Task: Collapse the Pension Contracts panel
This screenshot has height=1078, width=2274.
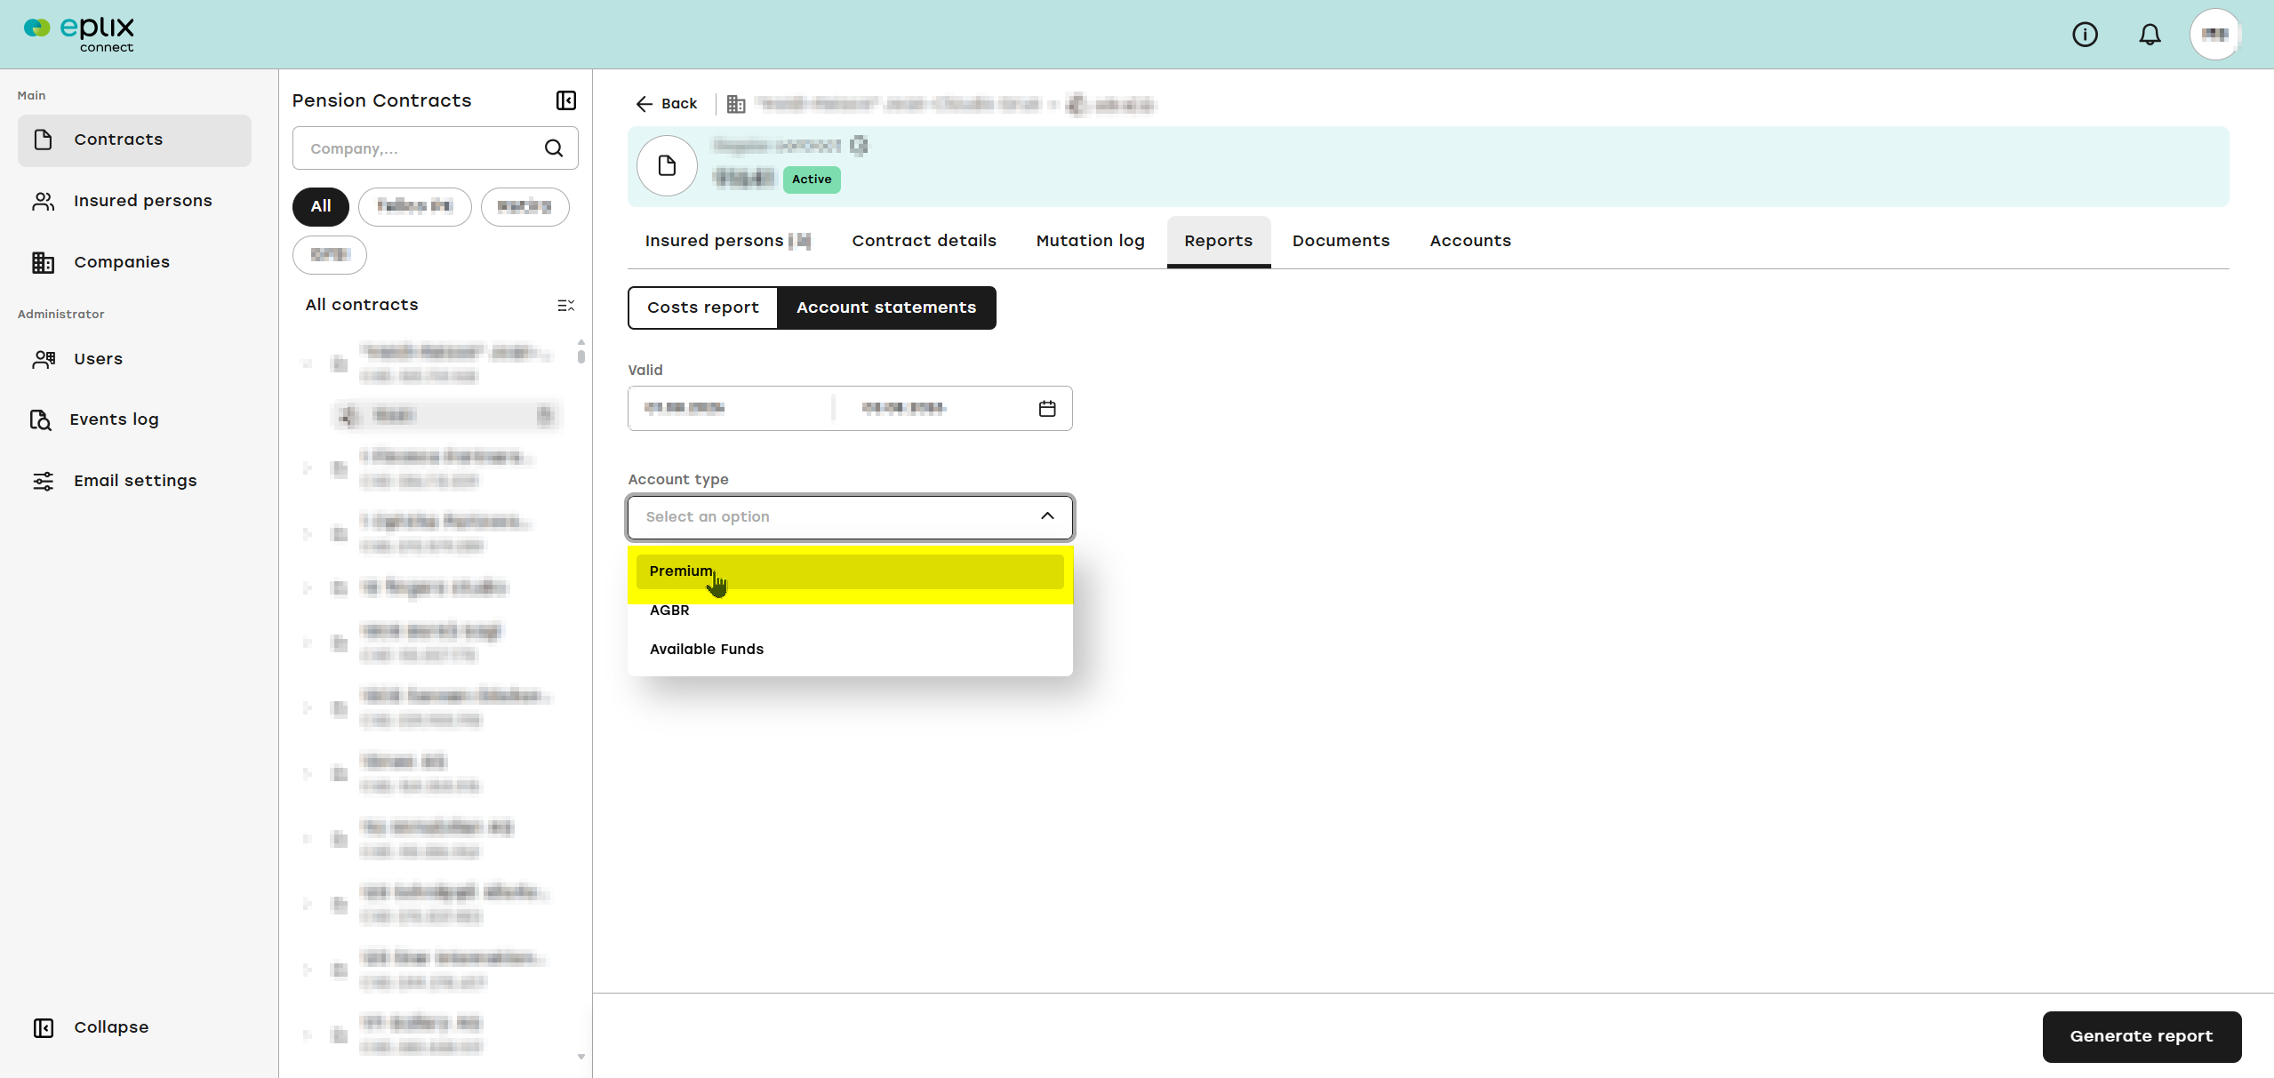Action: [x=566, y=100]
